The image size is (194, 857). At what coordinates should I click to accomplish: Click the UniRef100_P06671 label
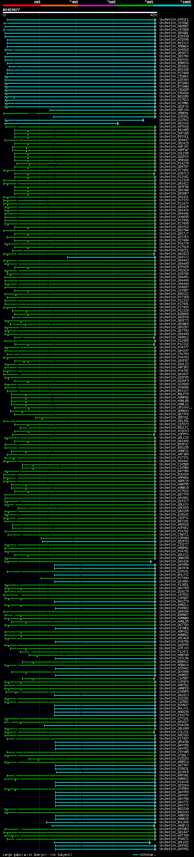pyautogui.click(x=174, y=839)
